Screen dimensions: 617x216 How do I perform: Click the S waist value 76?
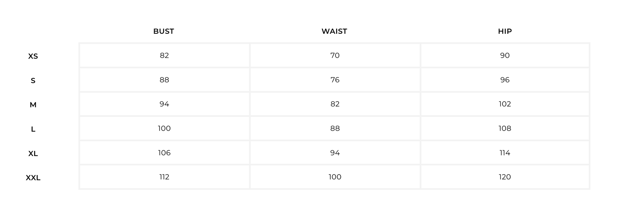[x=335, y=80]
